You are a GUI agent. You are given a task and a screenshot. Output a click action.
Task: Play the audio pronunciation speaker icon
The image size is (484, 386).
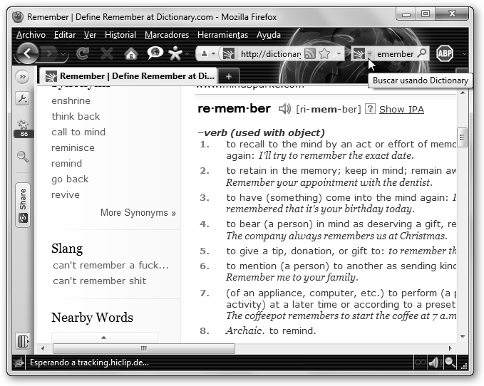(285, 109)
